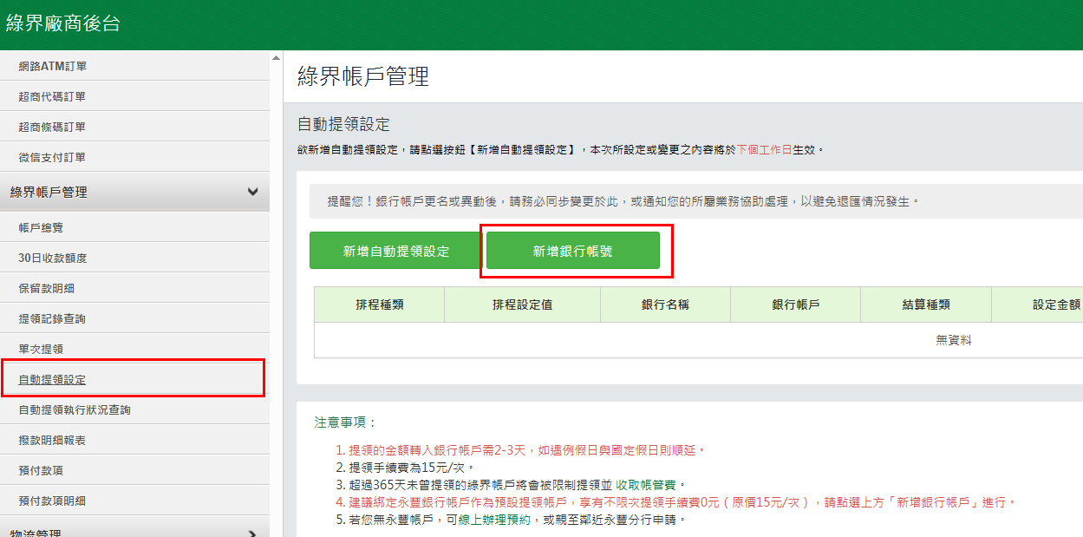Viewport: 1083px width, 537px height.
Task: Click the 無資料 empty table message
Action: point(954,340)
